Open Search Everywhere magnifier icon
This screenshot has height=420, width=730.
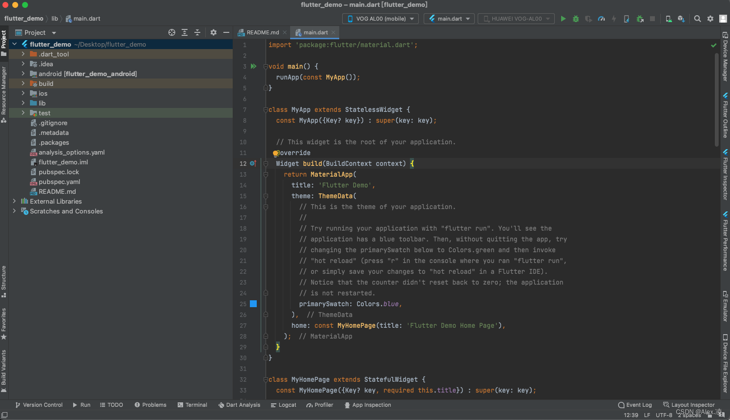click(698, 18)
